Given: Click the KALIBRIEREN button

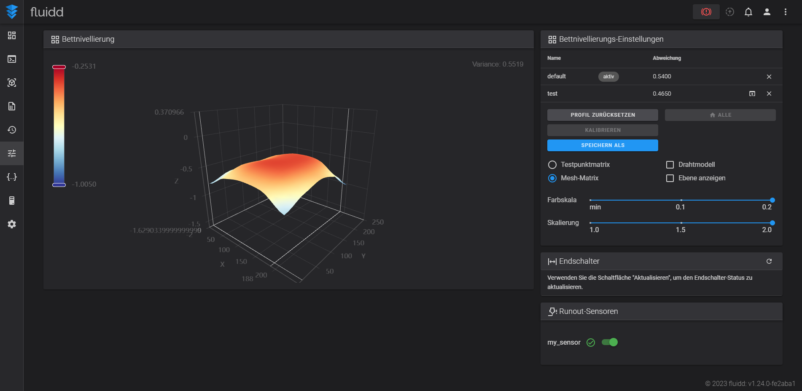Looking at the screenshot, I should coord(603,130).
